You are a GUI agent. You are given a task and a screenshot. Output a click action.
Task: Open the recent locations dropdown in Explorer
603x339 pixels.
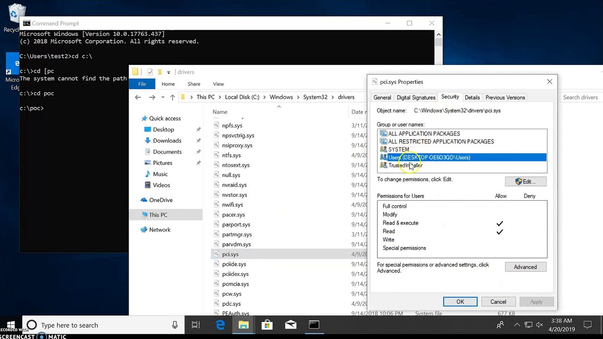click(163, 97)
